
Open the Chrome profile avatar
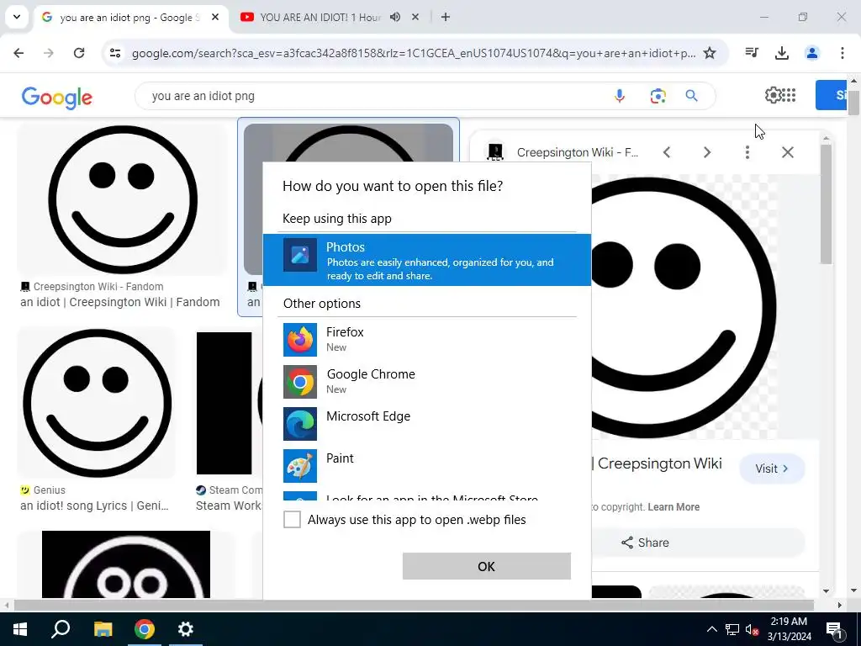812,53
